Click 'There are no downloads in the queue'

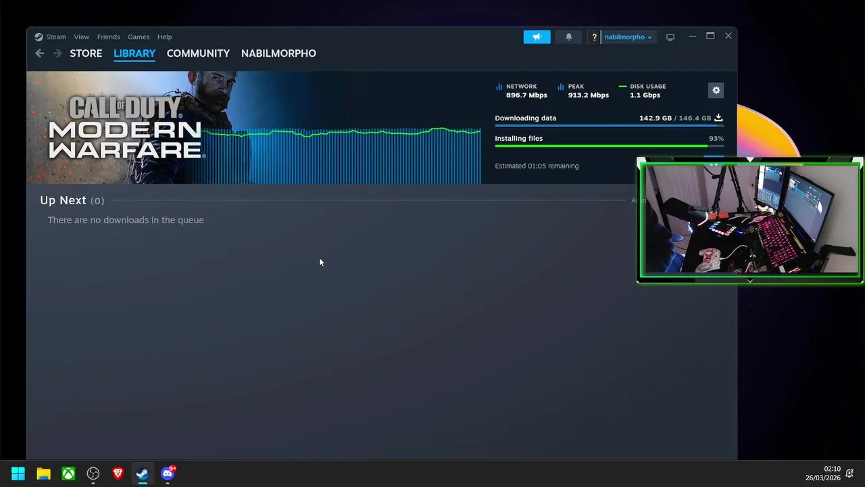[126, 220]
